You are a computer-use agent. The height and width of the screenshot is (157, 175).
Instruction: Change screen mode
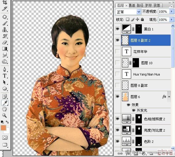[x=5, y=145]
